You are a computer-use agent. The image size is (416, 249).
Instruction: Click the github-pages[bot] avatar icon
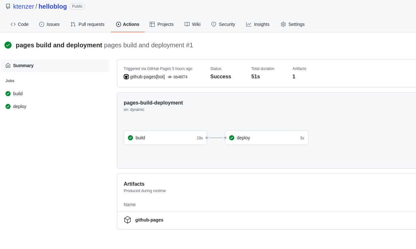(126, 77)
